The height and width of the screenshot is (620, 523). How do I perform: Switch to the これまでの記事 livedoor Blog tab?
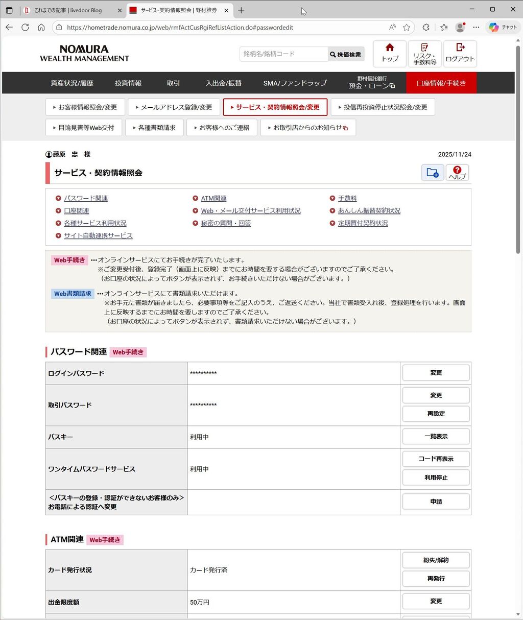[x=68, y=10]
